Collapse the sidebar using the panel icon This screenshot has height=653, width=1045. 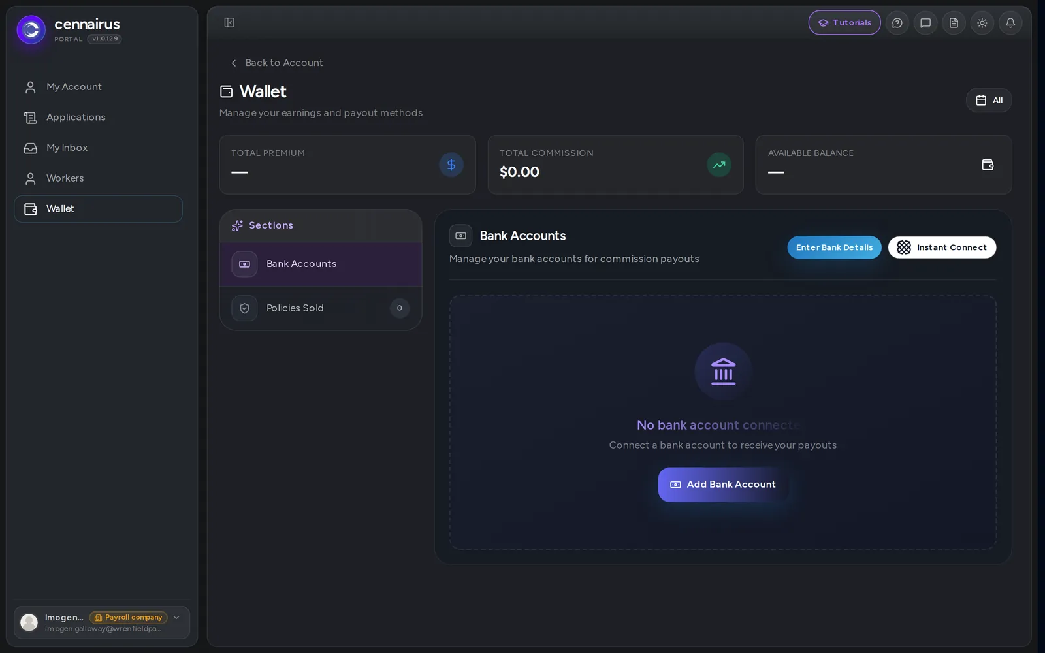click(229, 23)
